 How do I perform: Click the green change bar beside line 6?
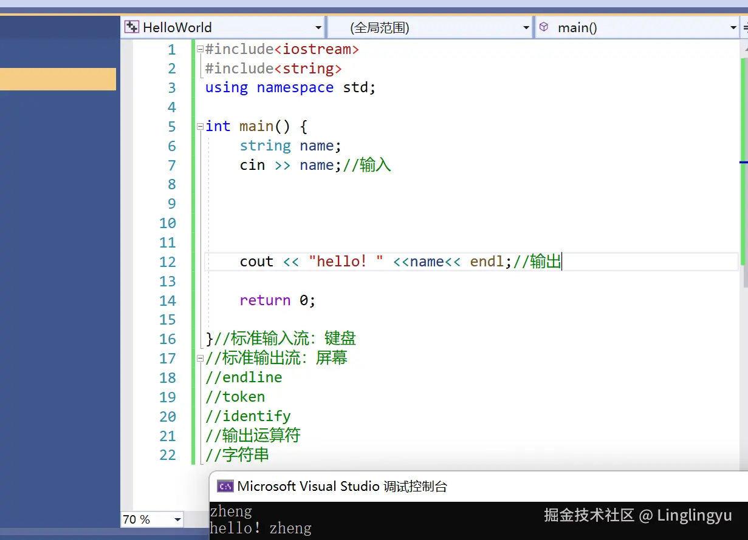(193, 146)
